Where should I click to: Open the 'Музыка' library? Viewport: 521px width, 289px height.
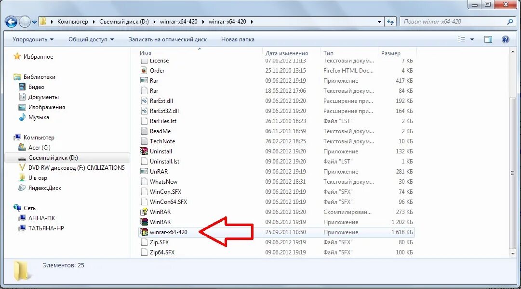[39, 117]
